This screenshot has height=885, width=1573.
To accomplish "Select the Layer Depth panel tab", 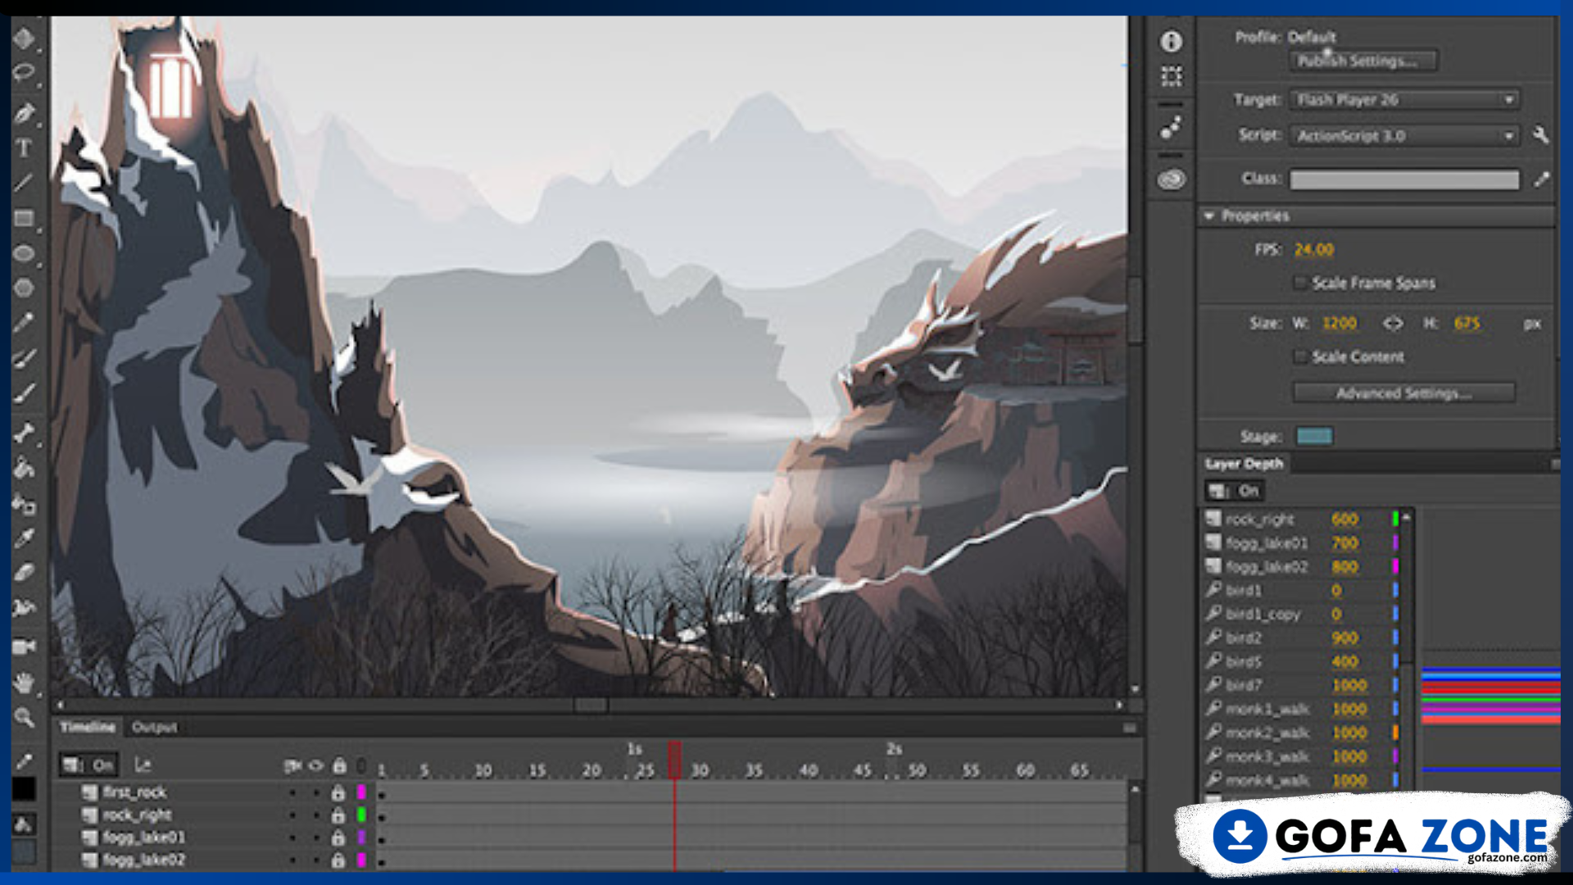I will [1244, 464].
